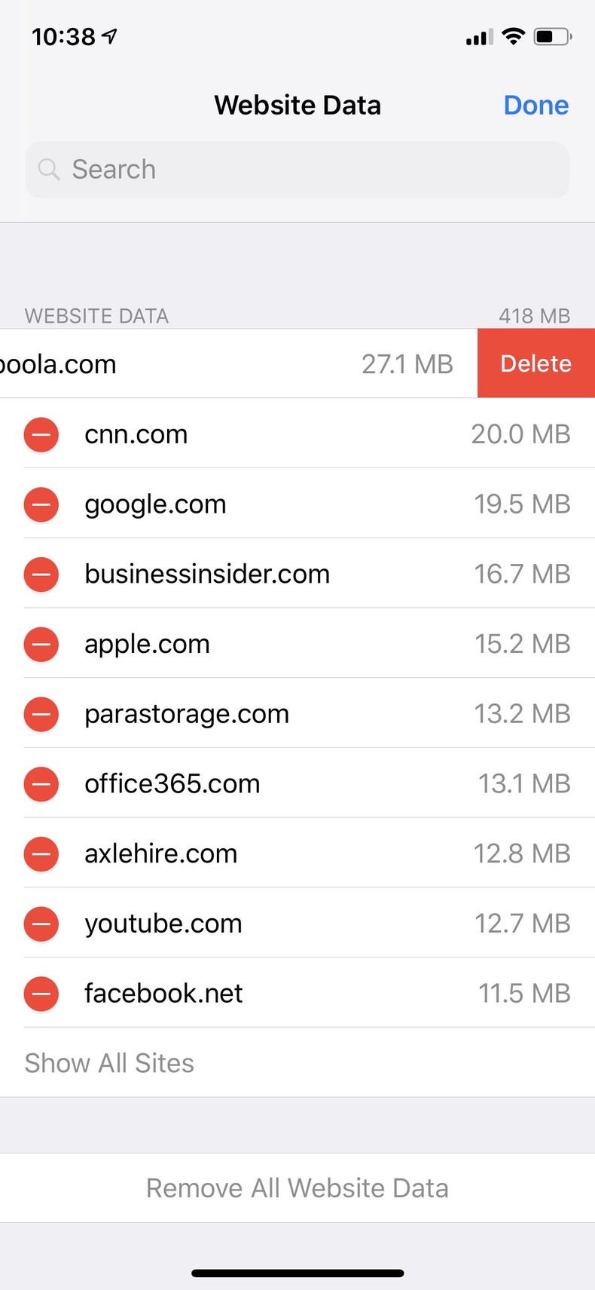This screenshot has width=595, height=1290.
Task: Tap the Wi-Fi status icon
Action: click(x=513, y=35)
